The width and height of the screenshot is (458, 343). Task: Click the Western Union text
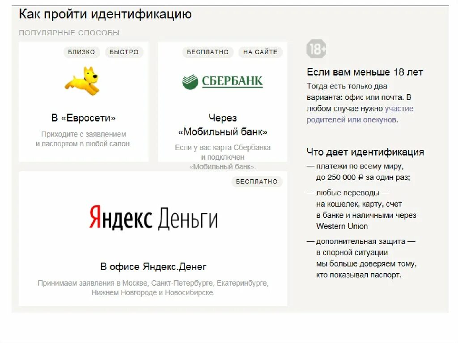[342, 226]
